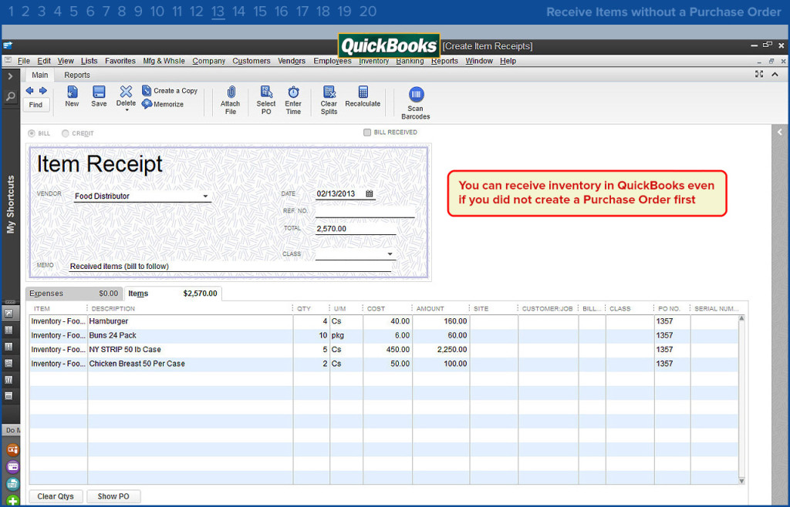Check the Bill Received checkbox
Screen dimensions: 790x507
tap(367, 133)
